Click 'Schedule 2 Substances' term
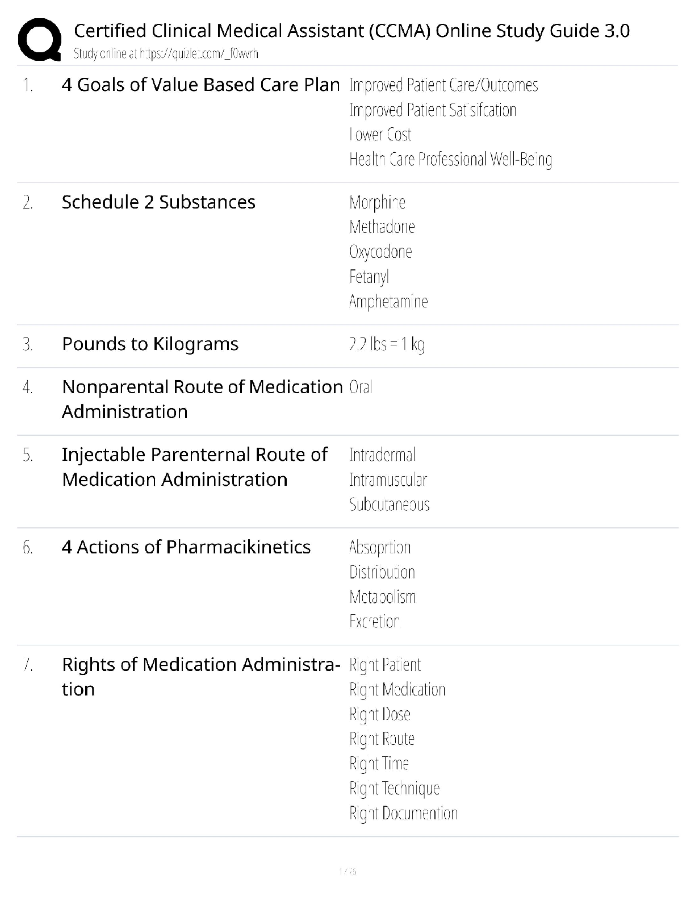Screen dimensions: 695x900 pyautogui.click(x=158, y=202)
